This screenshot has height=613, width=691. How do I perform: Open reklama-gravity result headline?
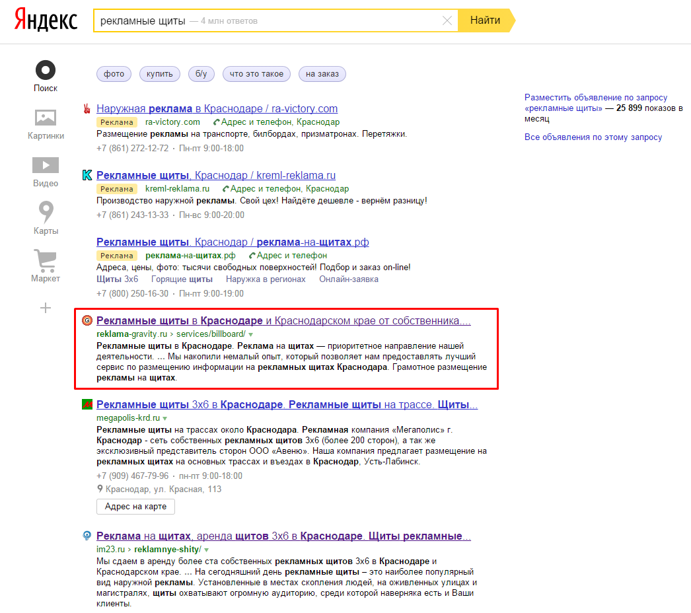click(x=283, y=321)
